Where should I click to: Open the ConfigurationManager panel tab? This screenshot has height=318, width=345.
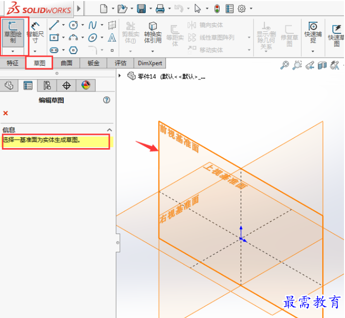(x=47, y=85)
